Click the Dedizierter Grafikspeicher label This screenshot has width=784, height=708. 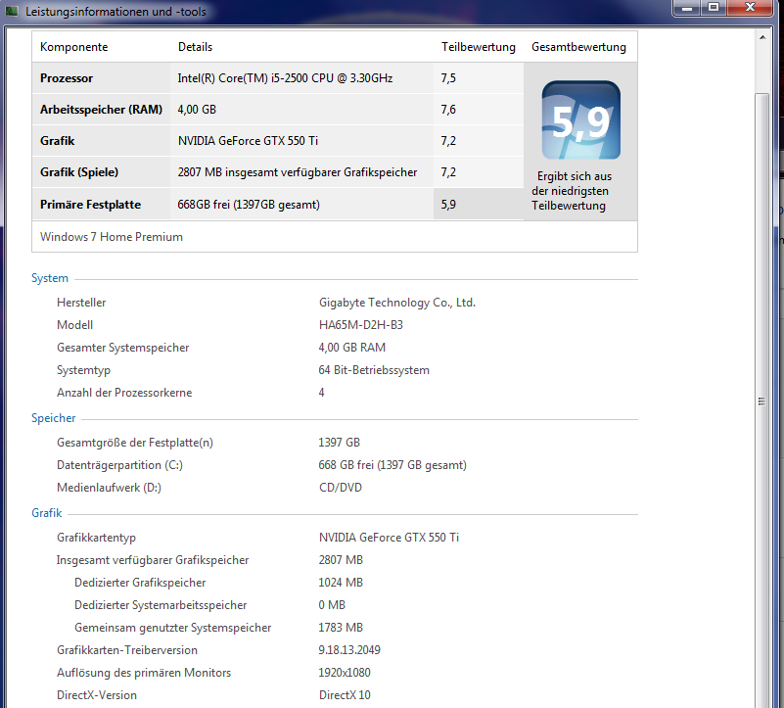click(x=140, y=583)
